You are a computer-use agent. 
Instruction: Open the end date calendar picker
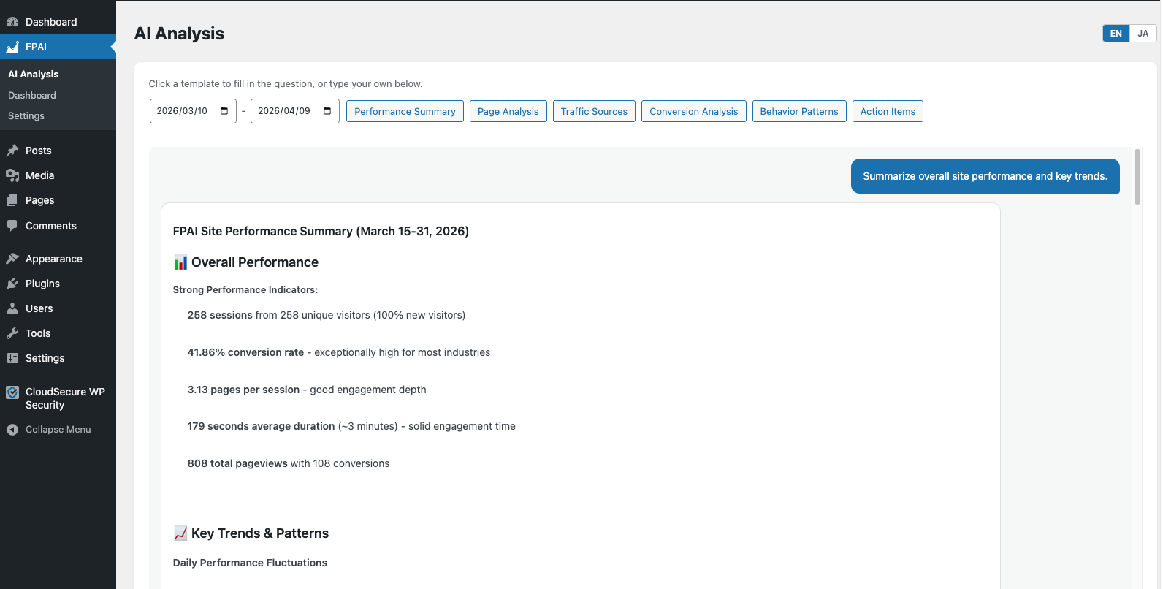coord(327,111)
